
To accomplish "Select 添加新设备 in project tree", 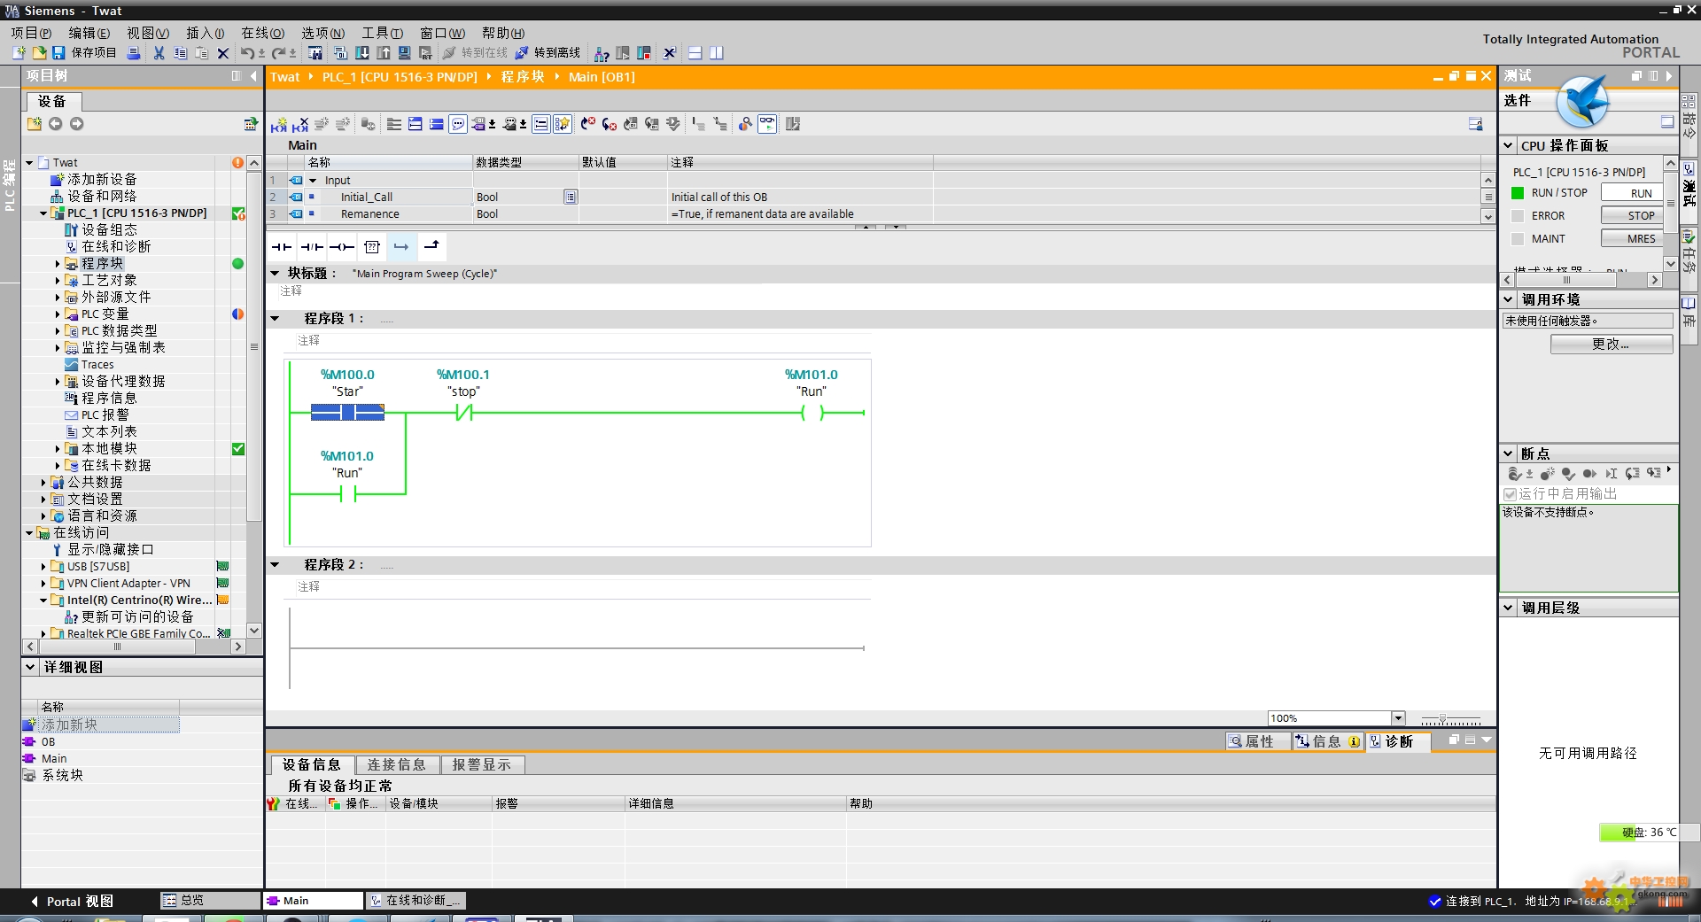I will tap(102, 180).
